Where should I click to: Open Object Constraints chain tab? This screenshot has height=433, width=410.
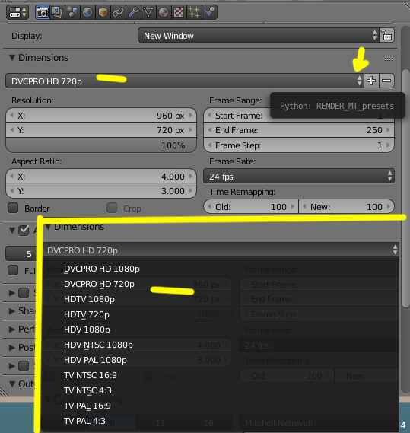click(118, 12)
